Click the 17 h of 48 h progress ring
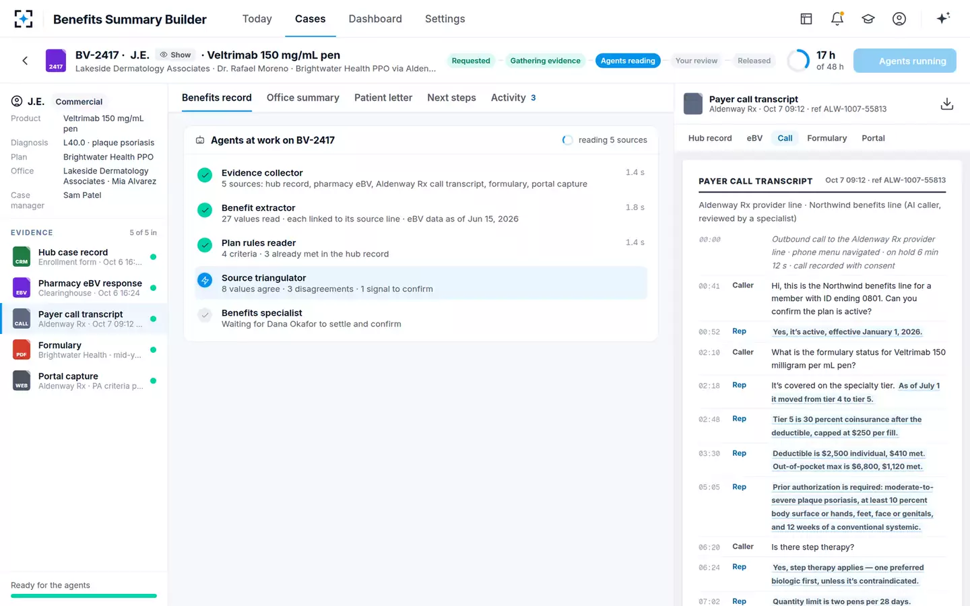Screen dimensions: 970x606 tap(798, 61)
